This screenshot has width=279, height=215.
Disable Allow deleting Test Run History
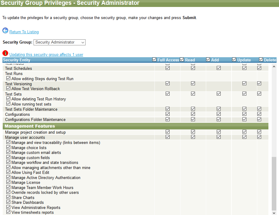(8, 99)
